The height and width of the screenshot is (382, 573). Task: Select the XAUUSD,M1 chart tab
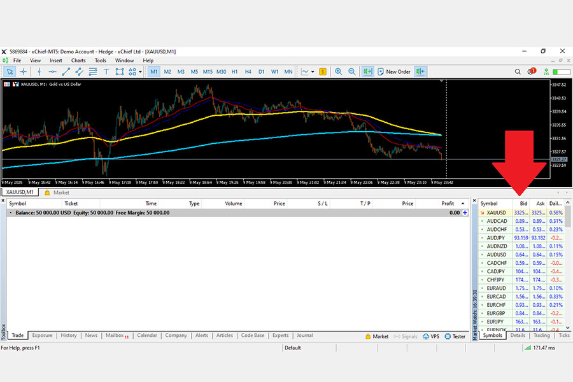click(x=20, y=192)
